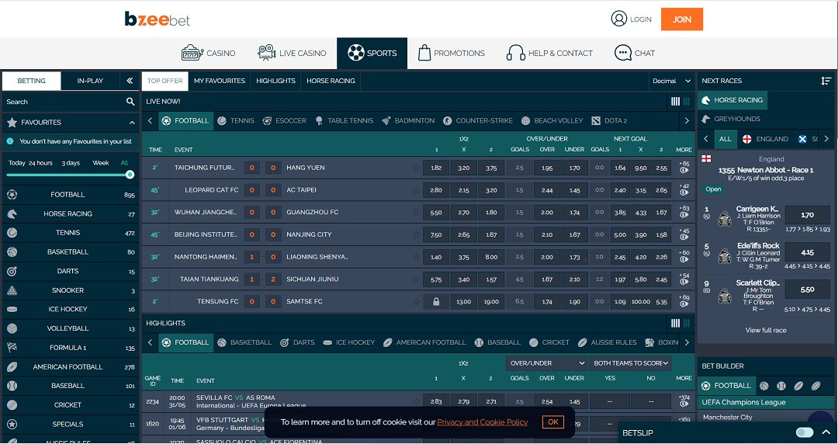Open the Chat bubble icon
This screenshot has height=444, width=838.
pyautogui.click(x=622, y=53)
